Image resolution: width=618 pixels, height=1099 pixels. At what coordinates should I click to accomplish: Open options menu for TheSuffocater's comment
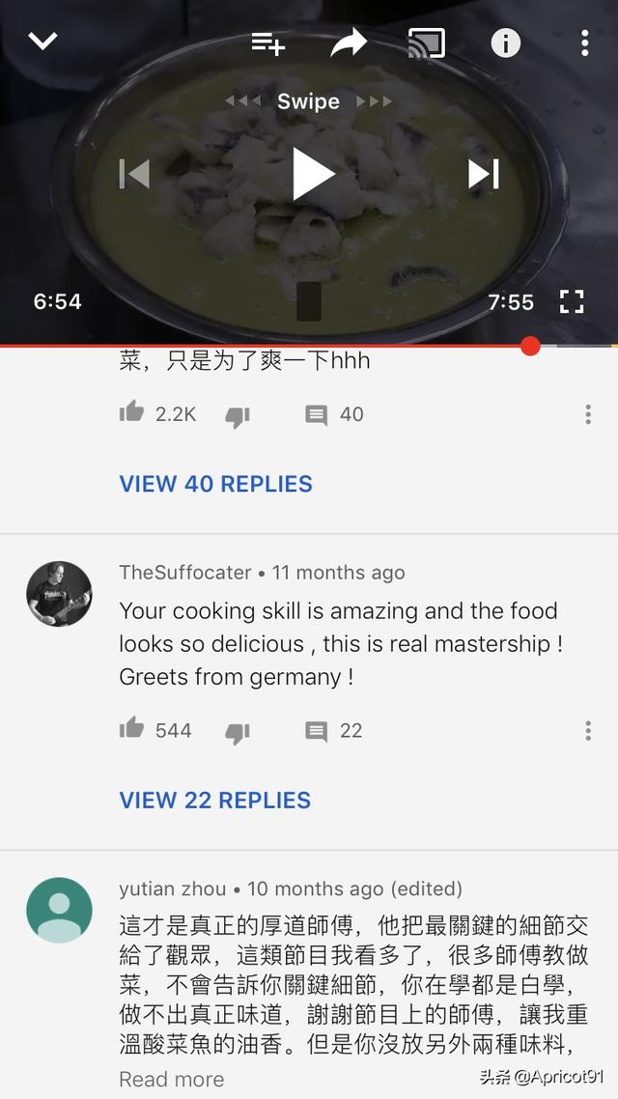point(588,731)
